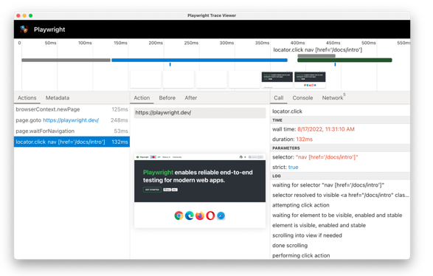Select the first dark page thumbnail in timeline
This screenshot has height=276, width=433.
click(x=277, y=80)
